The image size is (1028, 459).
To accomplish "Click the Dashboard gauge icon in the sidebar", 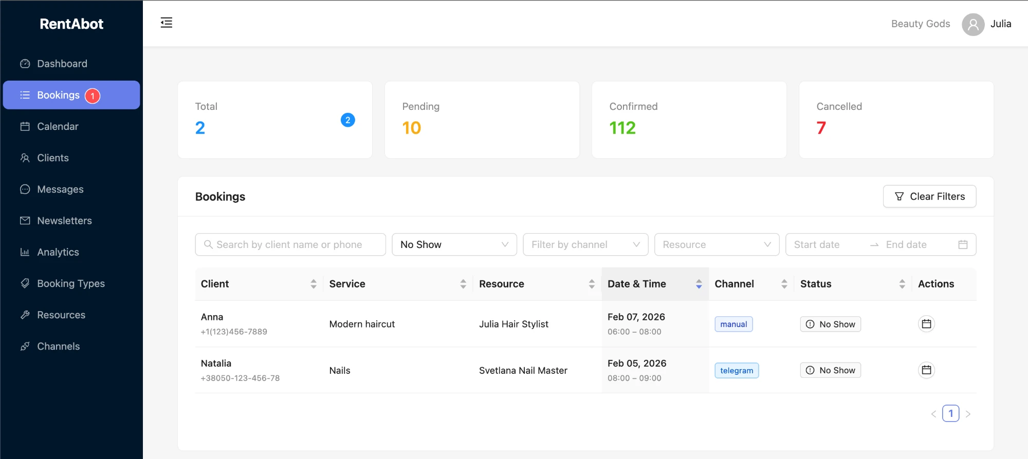I will (25, 64).
